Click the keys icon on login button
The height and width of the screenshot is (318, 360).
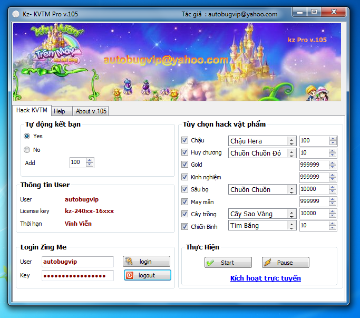[129, 261]
